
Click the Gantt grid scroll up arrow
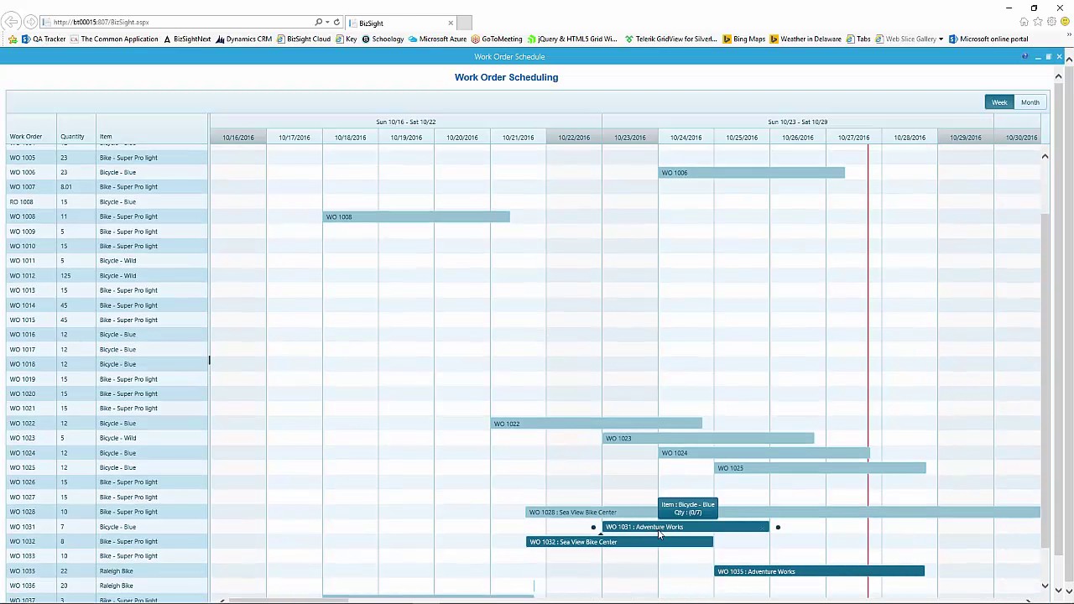(1045, 157)
